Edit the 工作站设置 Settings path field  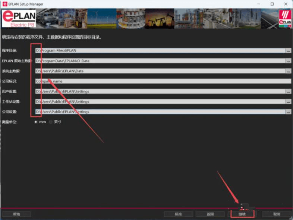tap(160, 101)
